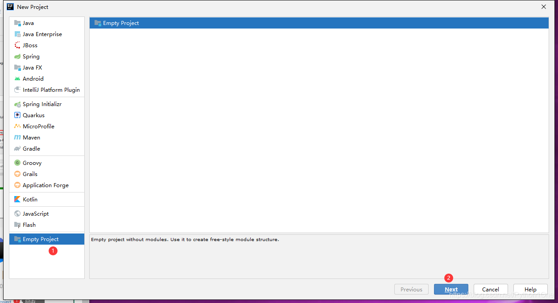This screenshot has height=303, width=558.
Task: Click the JBoss red icon
Action: click(17, 45)
